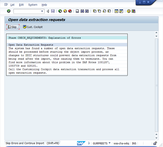Open Help using the yellow question mark
This screenshot has width=163, height=147.
pyautogui.click(x=129, y=11)
